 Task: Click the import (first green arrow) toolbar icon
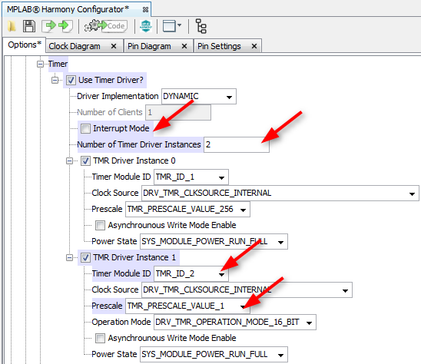pos(49,26)
